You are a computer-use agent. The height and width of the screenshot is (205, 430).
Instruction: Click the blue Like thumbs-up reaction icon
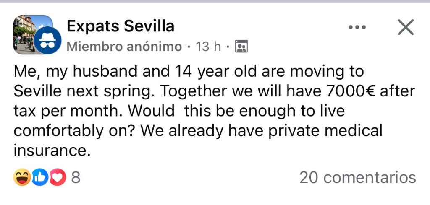tap(40, 178)
